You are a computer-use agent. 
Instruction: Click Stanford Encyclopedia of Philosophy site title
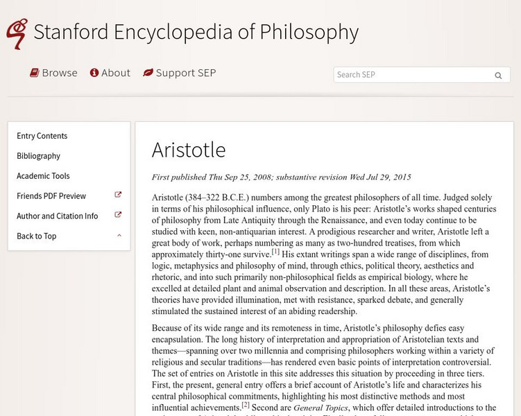(196, 32)
